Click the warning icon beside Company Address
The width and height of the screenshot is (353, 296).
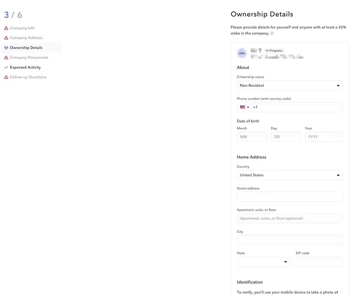[x=6, y=38]
